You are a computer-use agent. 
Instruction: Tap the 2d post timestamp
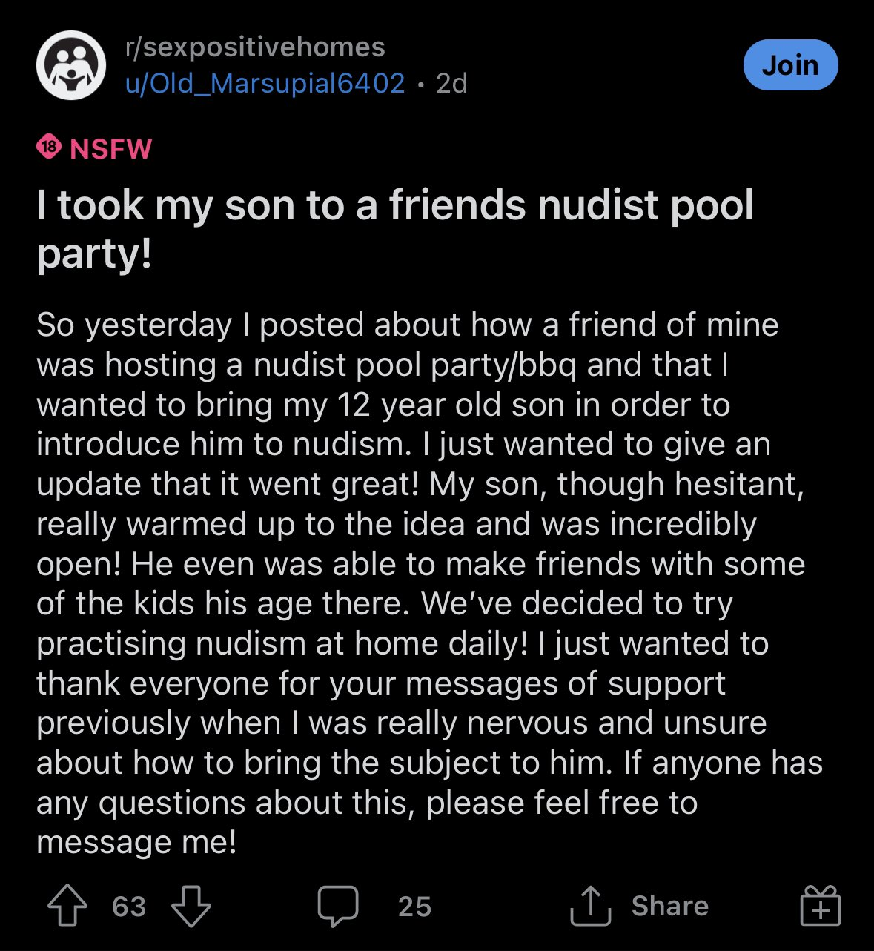pyautogui.click(x=451, y=83)
